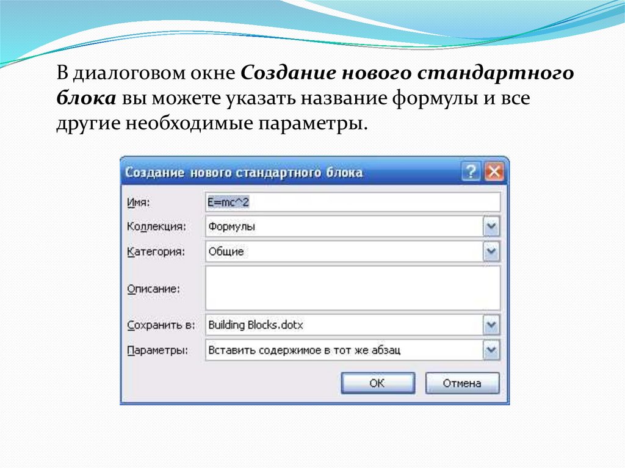Click the Описание: label
The image size is (625, 468).
[x=153, y=289]
